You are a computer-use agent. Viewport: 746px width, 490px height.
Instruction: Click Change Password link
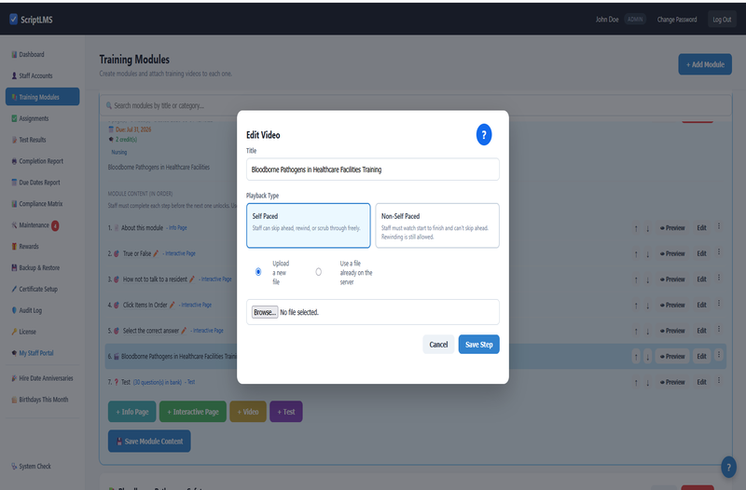click(x=677, y=20)
